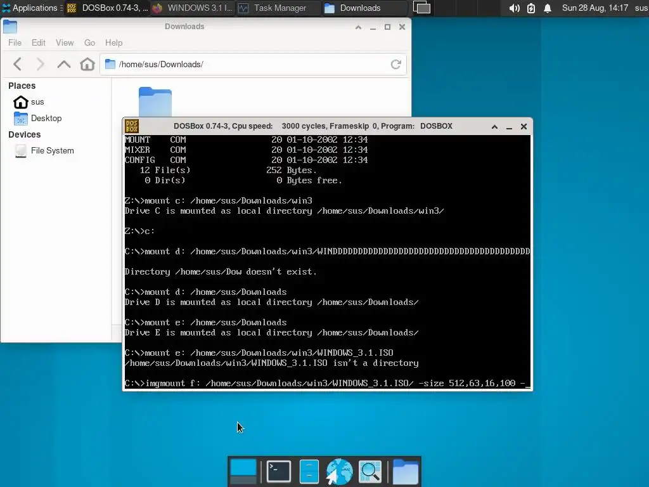
Task: Click the workspace switcher in top panel
Action: [x=421, y=8]
